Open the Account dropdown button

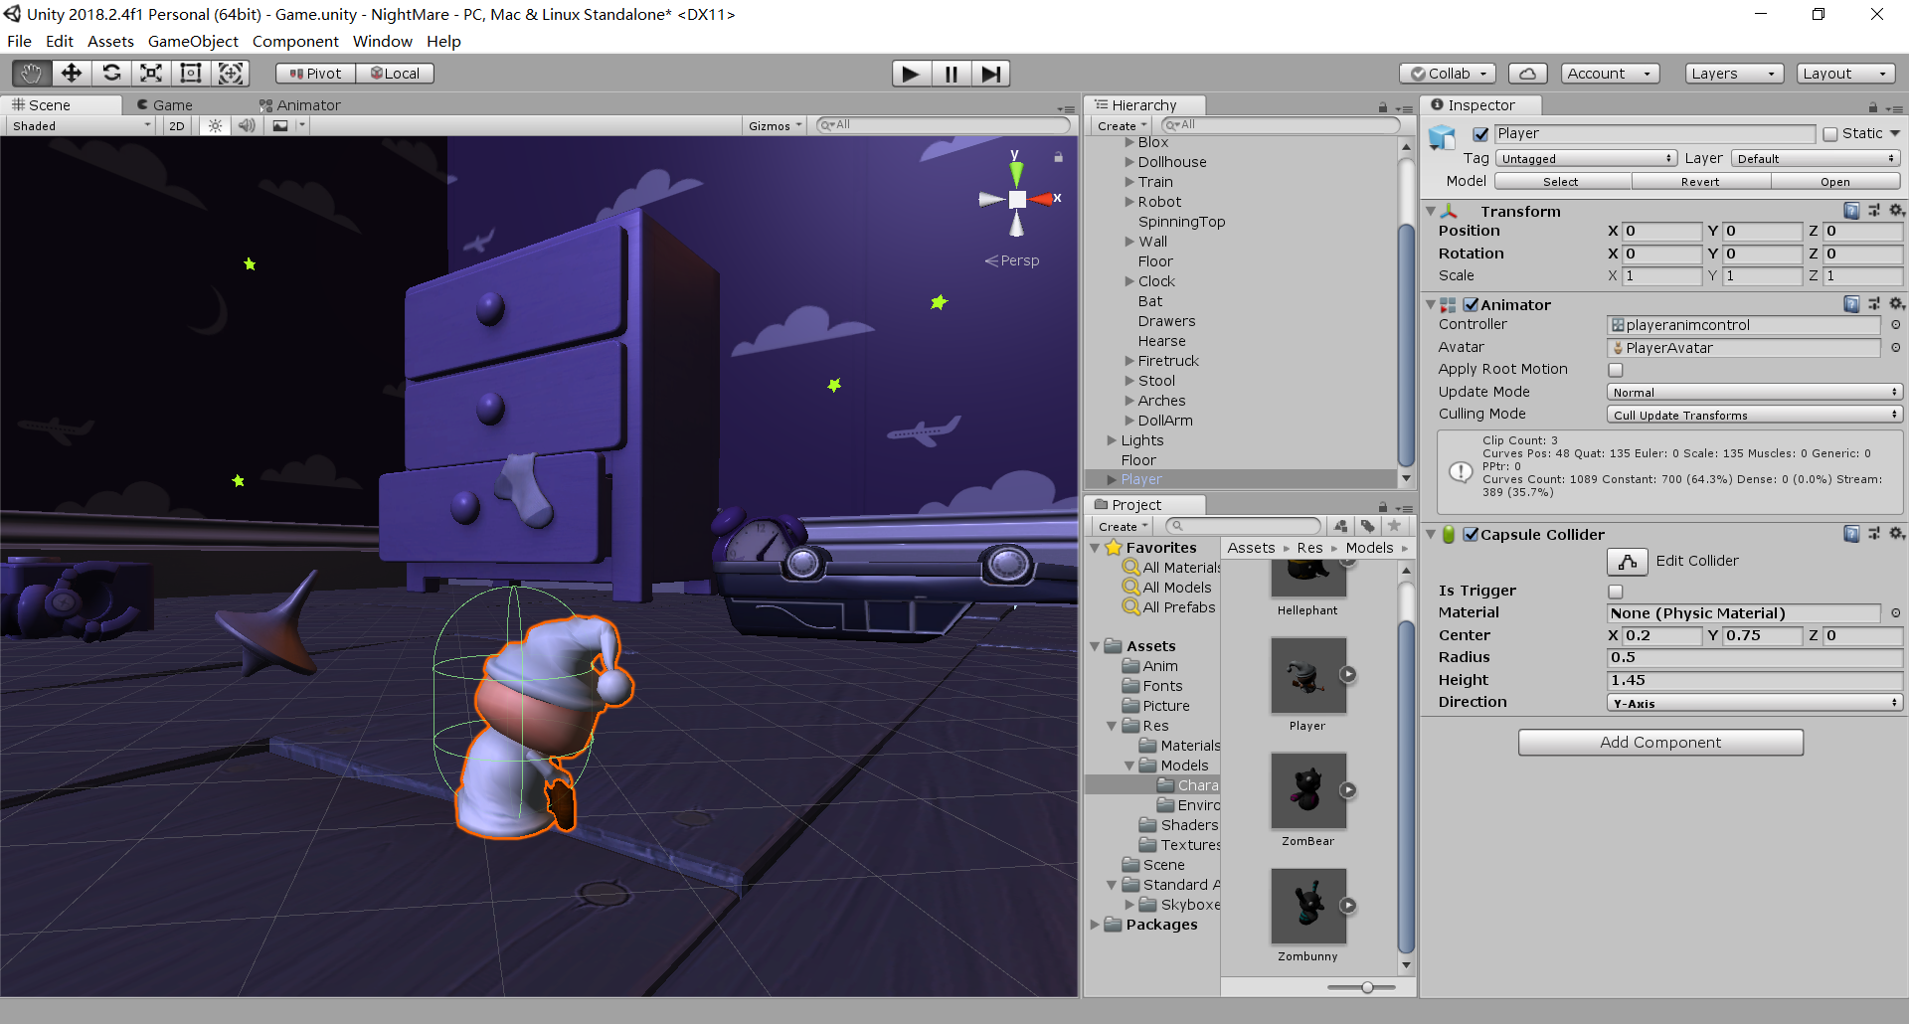pos(1610,74)
